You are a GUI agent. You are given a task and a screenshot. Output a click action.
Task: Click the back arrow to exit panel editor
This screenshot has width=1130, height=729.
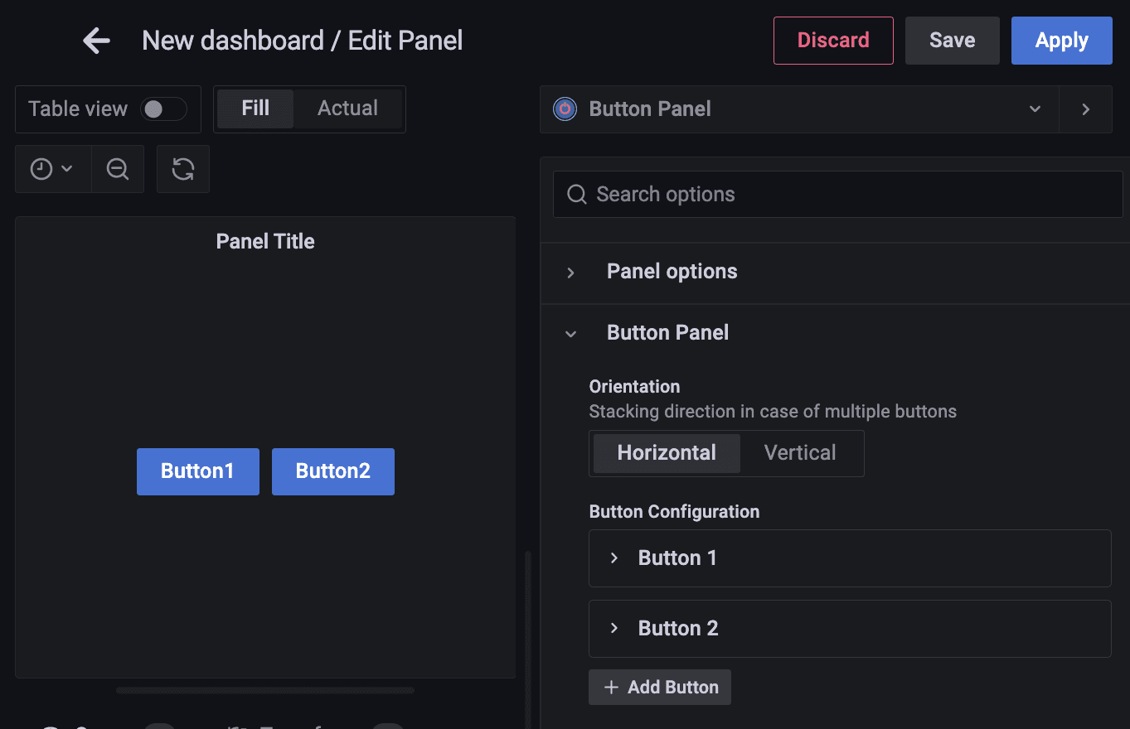pos(96,40)
